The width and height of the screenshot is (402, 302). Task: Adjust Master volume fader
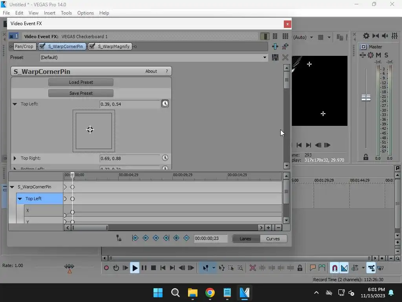point(366,98)
